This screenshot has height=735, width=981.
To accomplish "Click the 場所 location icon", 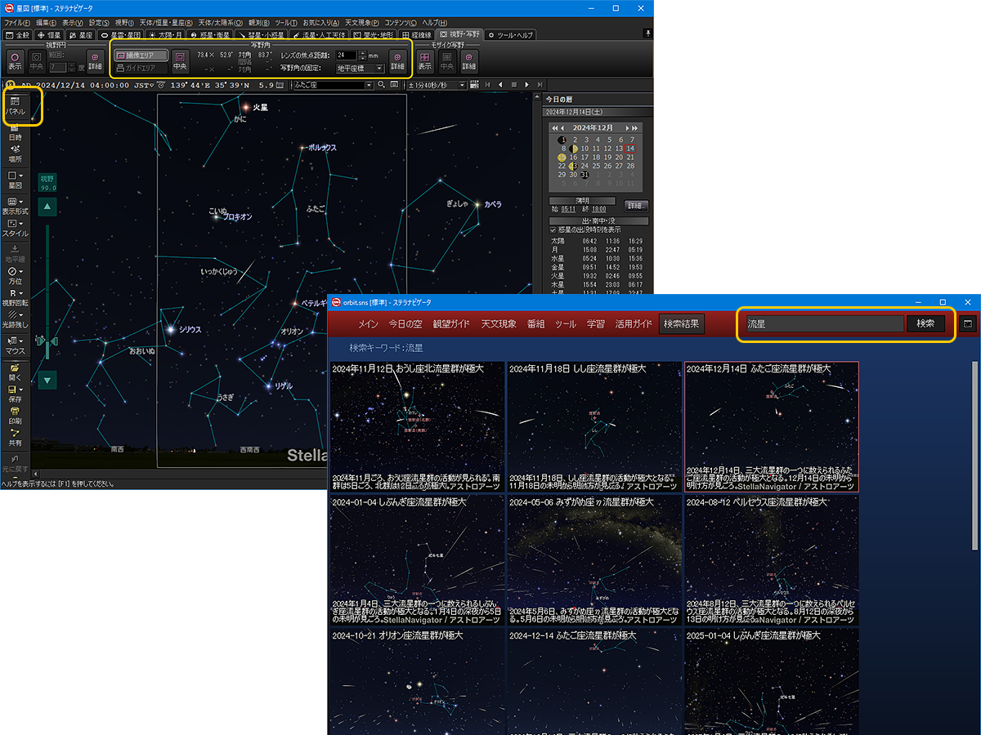I will (15, 154).
